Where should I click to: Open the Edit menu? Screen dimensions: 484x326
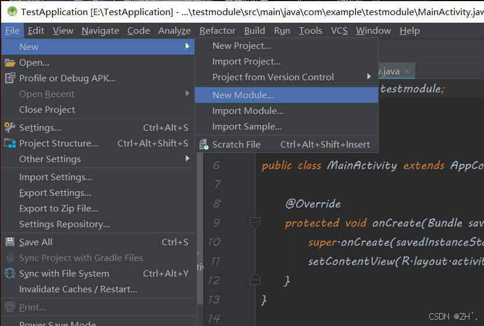(36, 31)
